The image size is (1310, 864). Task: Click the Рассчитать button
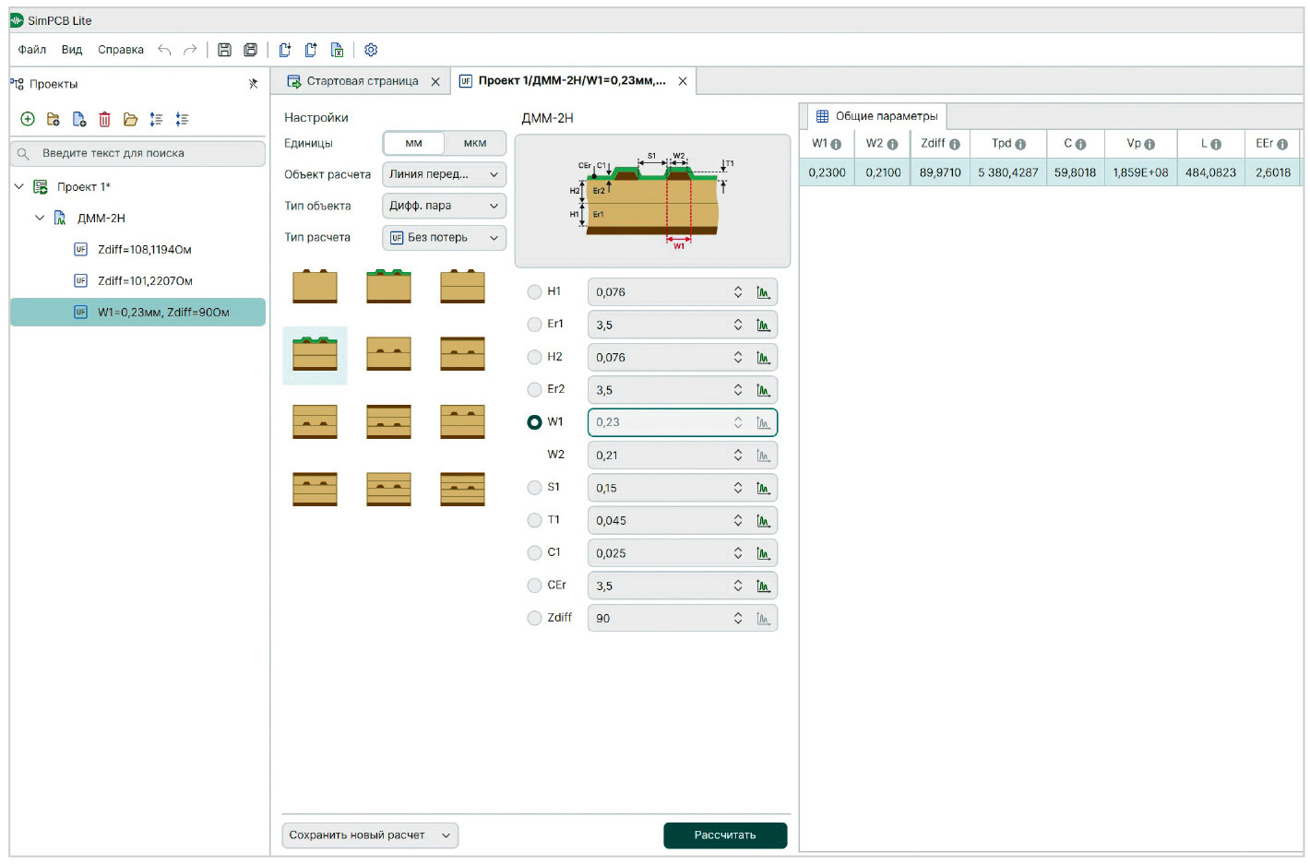(725, 834)
